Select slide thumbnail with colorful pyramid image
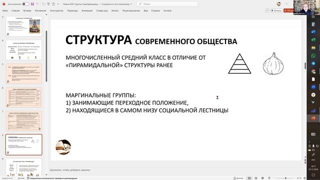320x180 pixels. click(x=23, y=26)
